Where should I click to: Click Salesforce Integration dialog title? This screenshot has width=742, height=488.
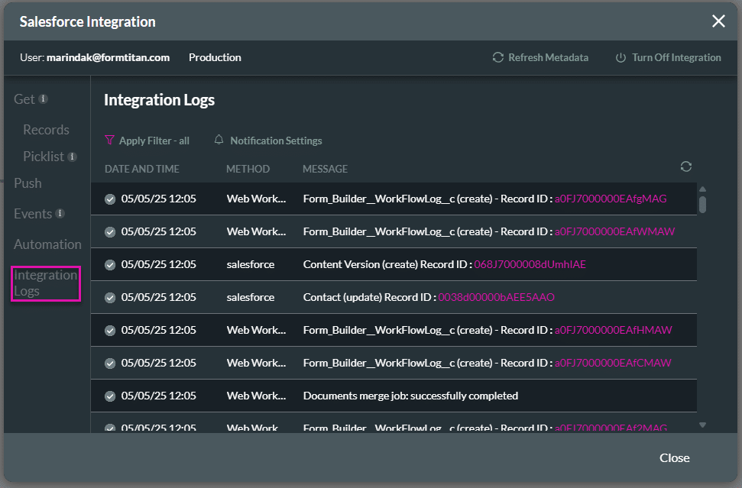(x=88, y=21)
